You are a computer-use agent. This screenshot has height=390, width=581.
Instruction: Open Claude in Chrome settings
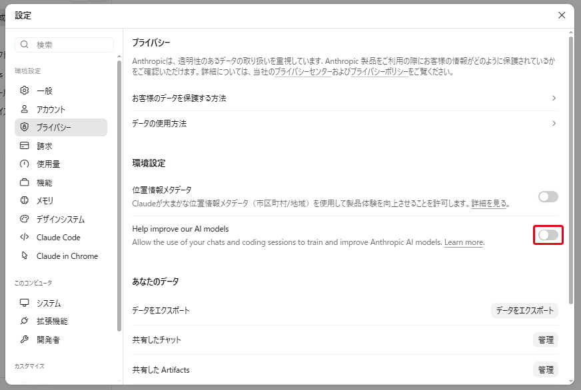click(x=61, y=256)
